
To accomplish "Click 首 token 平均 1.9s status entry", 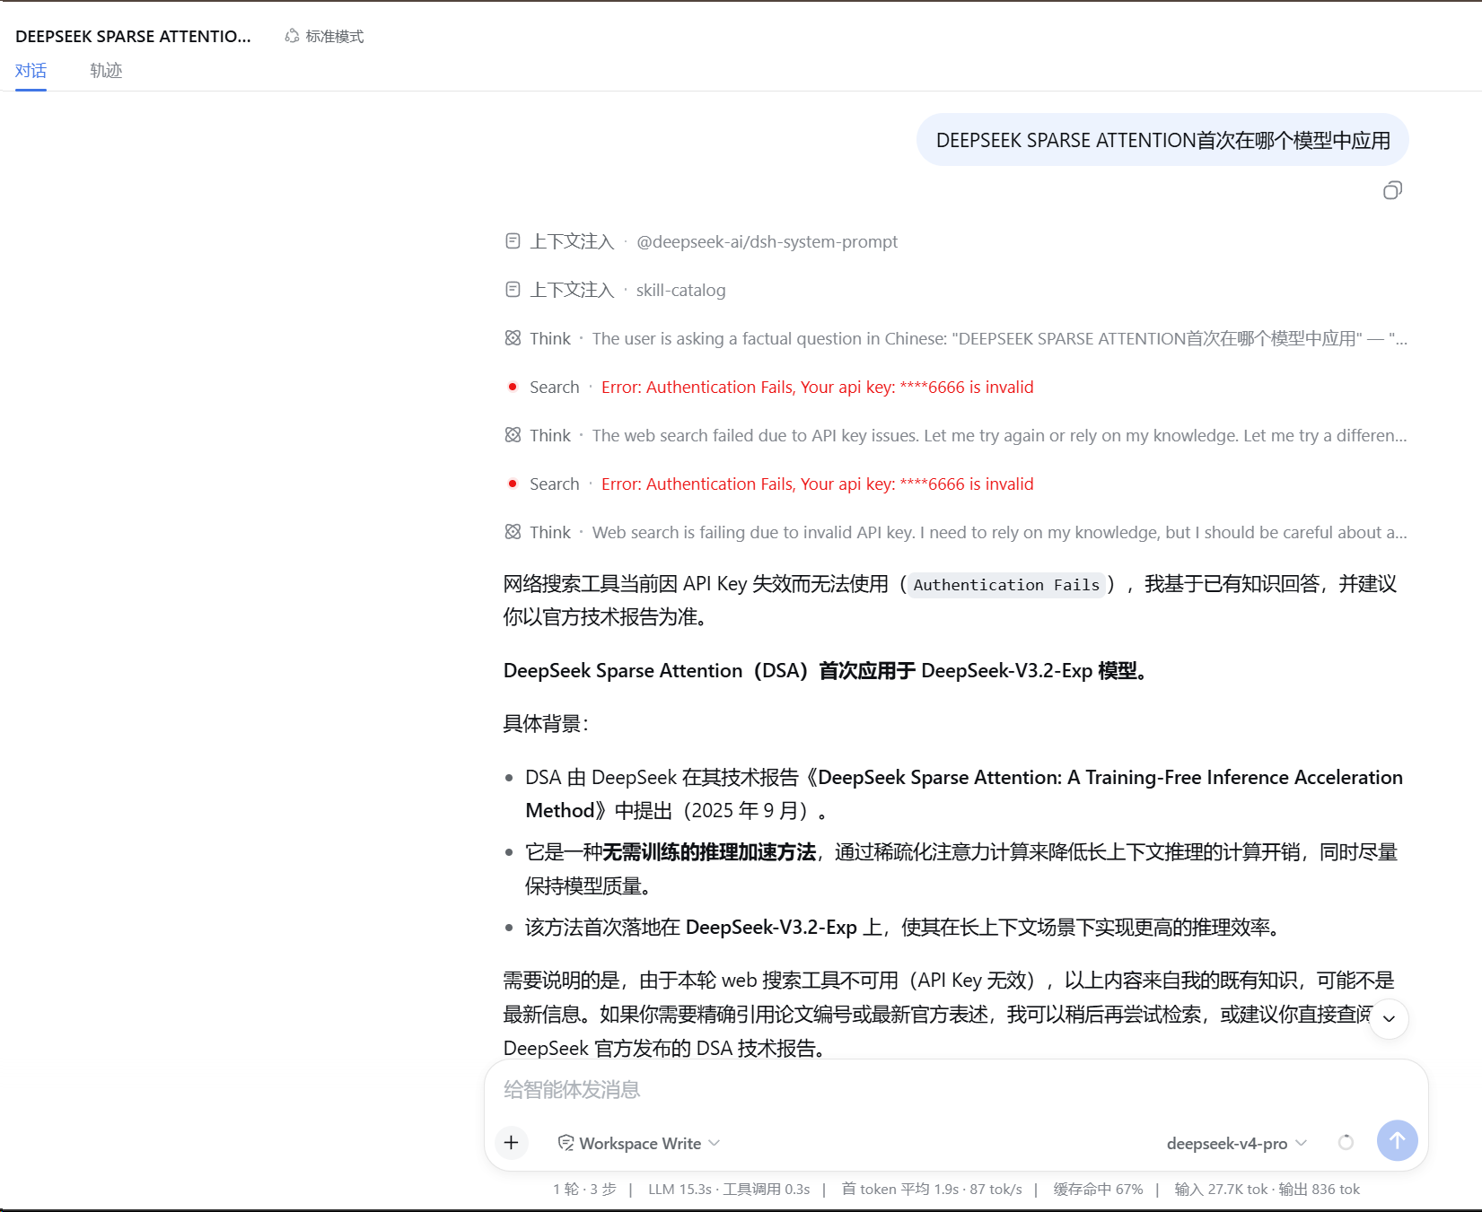I will (x=932, y=1190).
